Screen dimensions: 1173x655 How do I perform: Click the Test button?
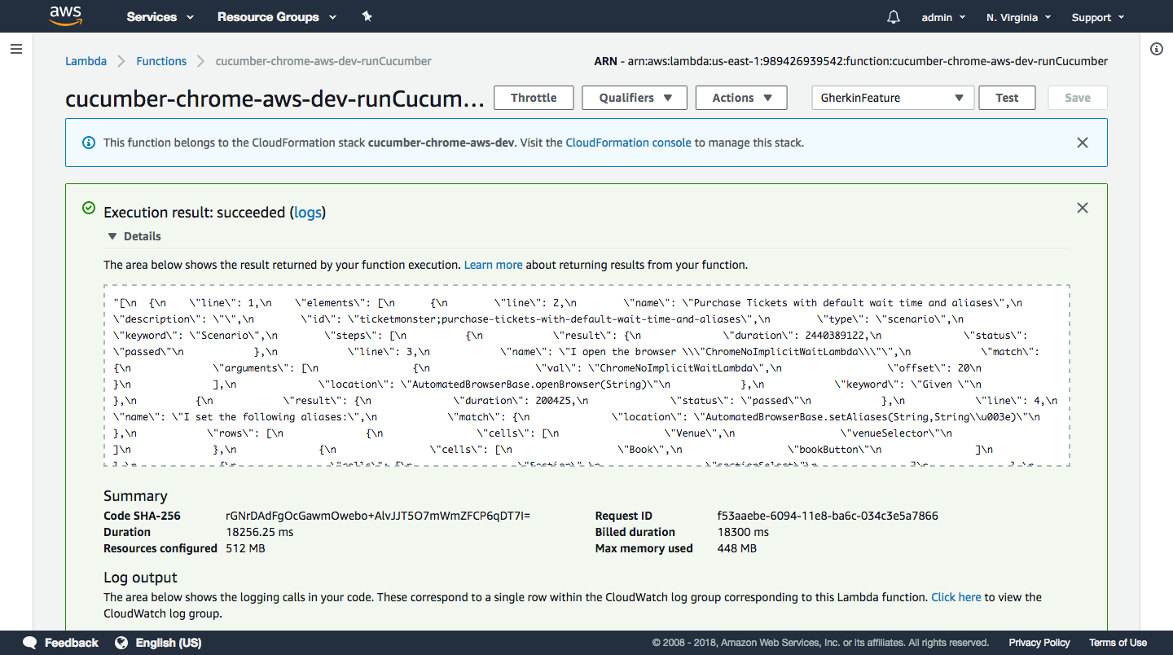coord(1006,98)
